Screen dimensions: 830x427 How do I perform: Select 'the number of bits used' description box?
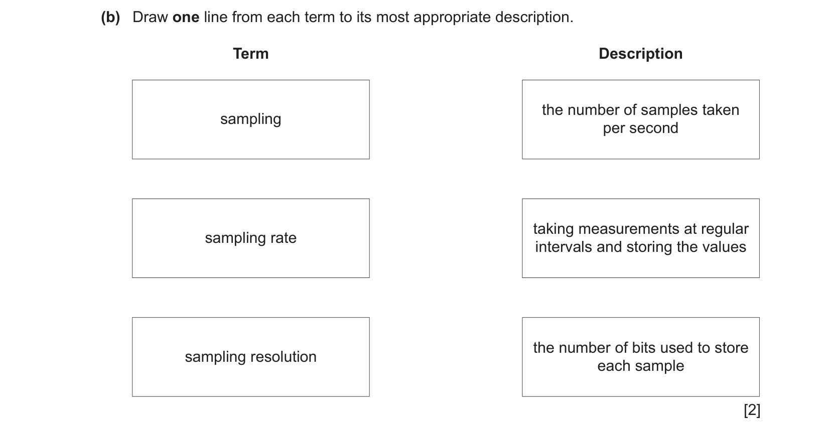point(640,357)
